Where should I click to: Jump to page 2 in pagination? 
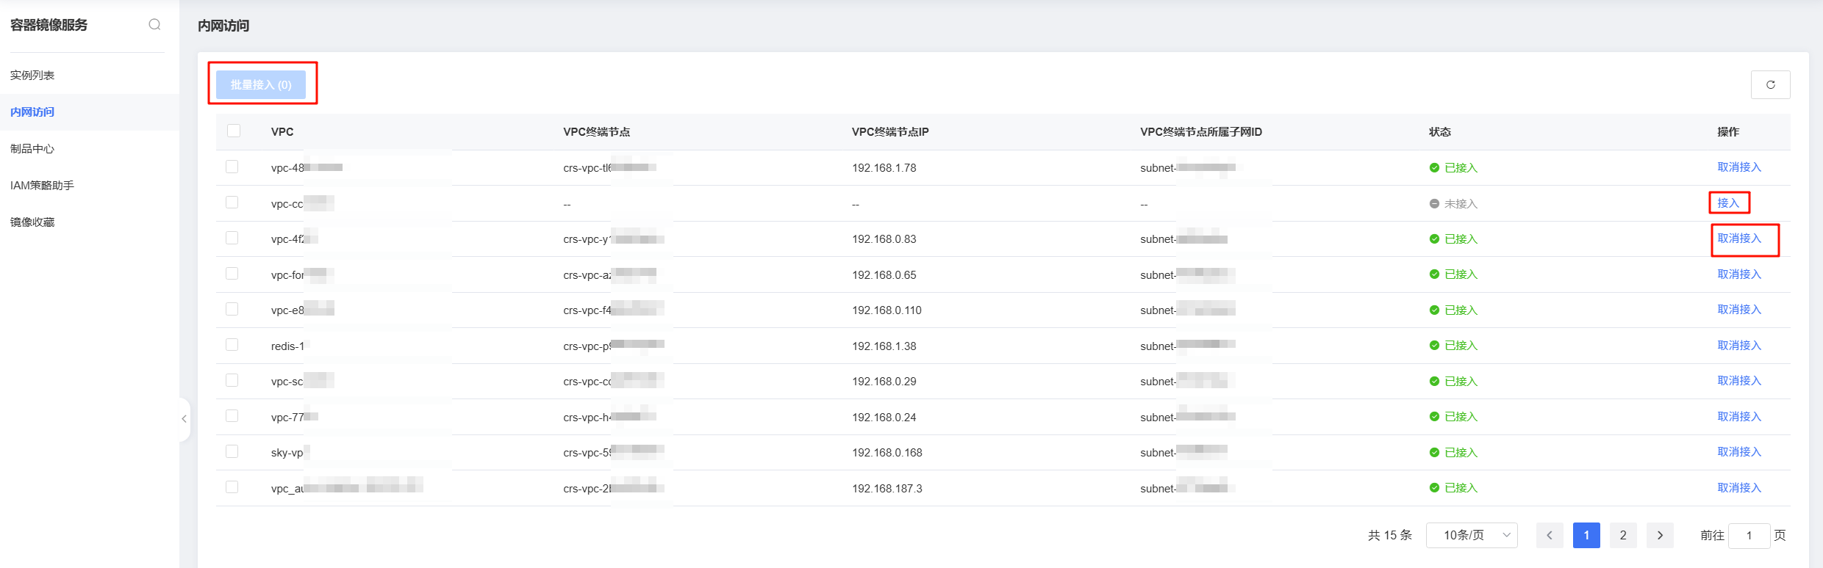(1622, 536)
